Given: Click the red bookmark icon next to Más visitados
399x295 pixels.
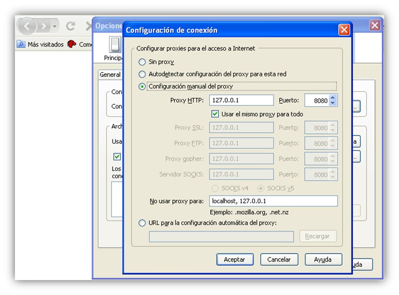Looking at the screenshot, I should pyautogui.click(x=72, y=44).
